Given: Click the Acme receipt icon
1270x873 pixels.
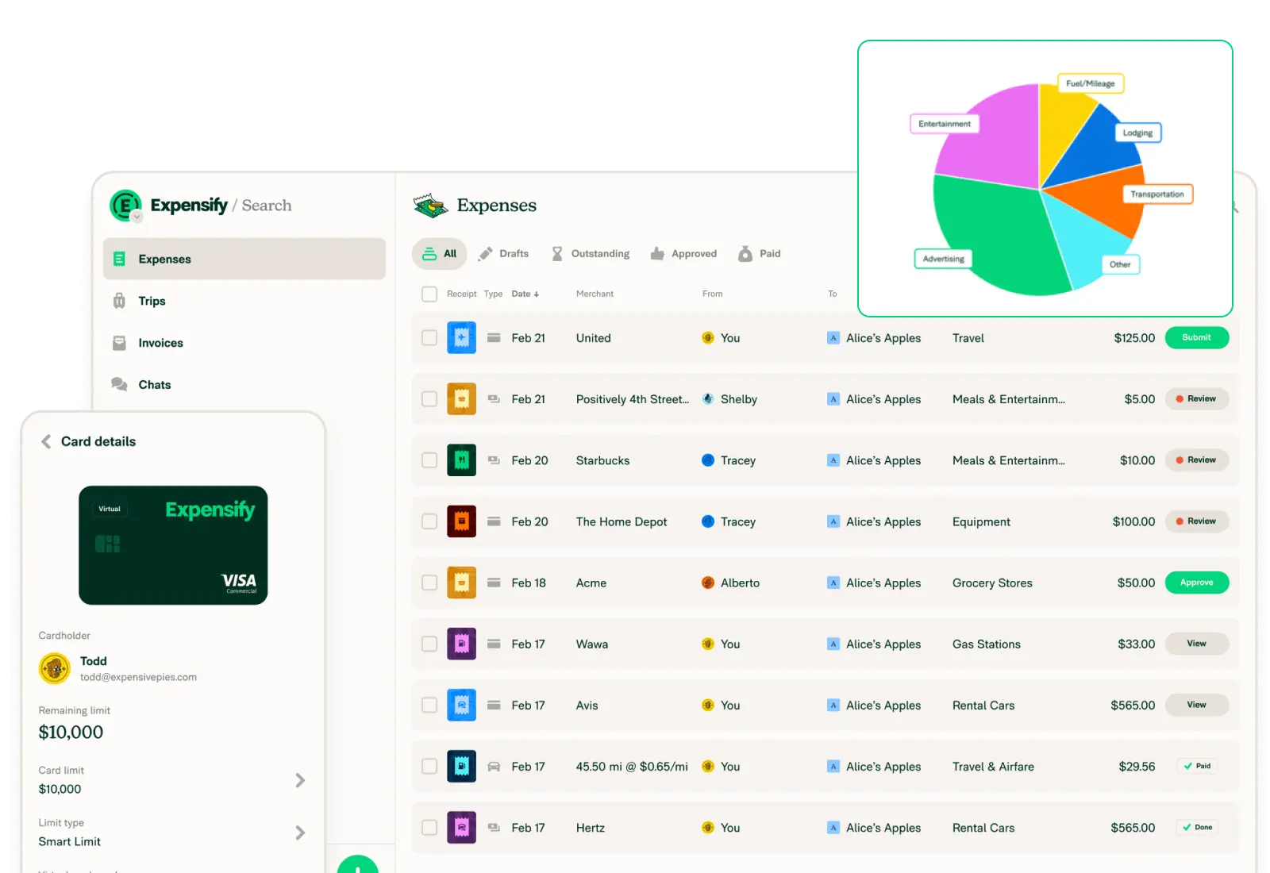Looking at the screenshot, I should (x=461, y=583).
